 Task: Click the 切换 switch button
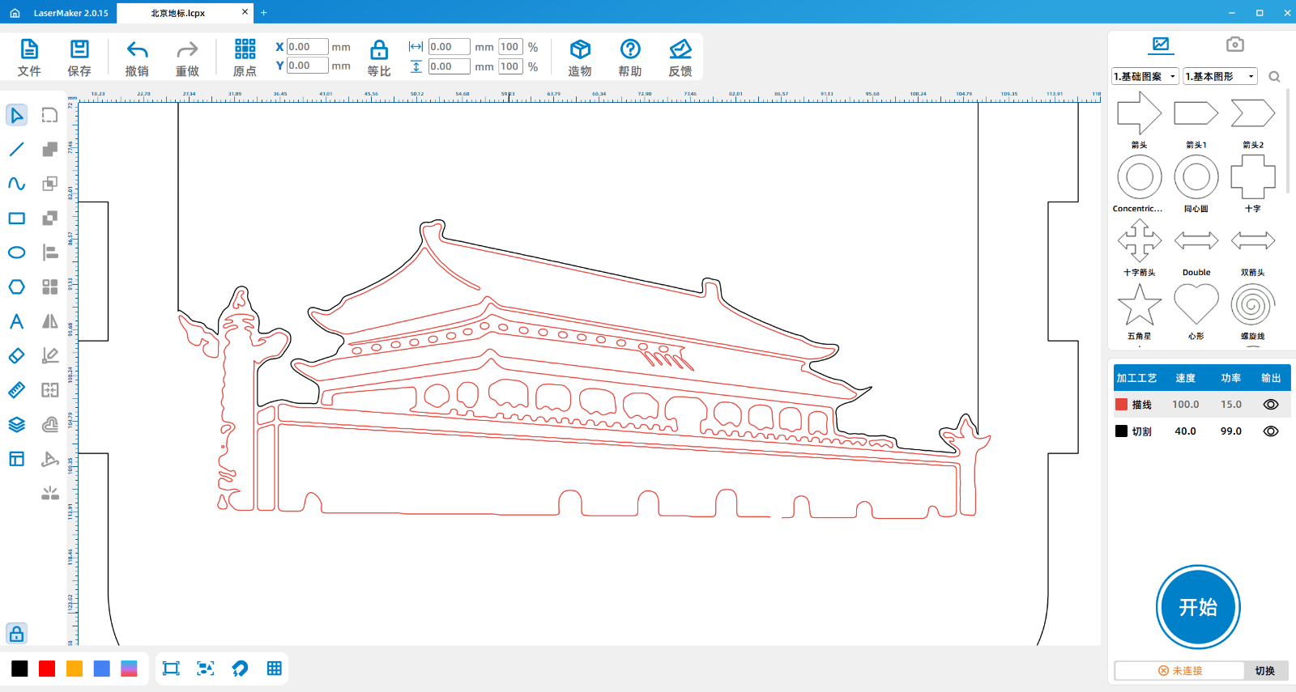click(x=1264, y=671)
